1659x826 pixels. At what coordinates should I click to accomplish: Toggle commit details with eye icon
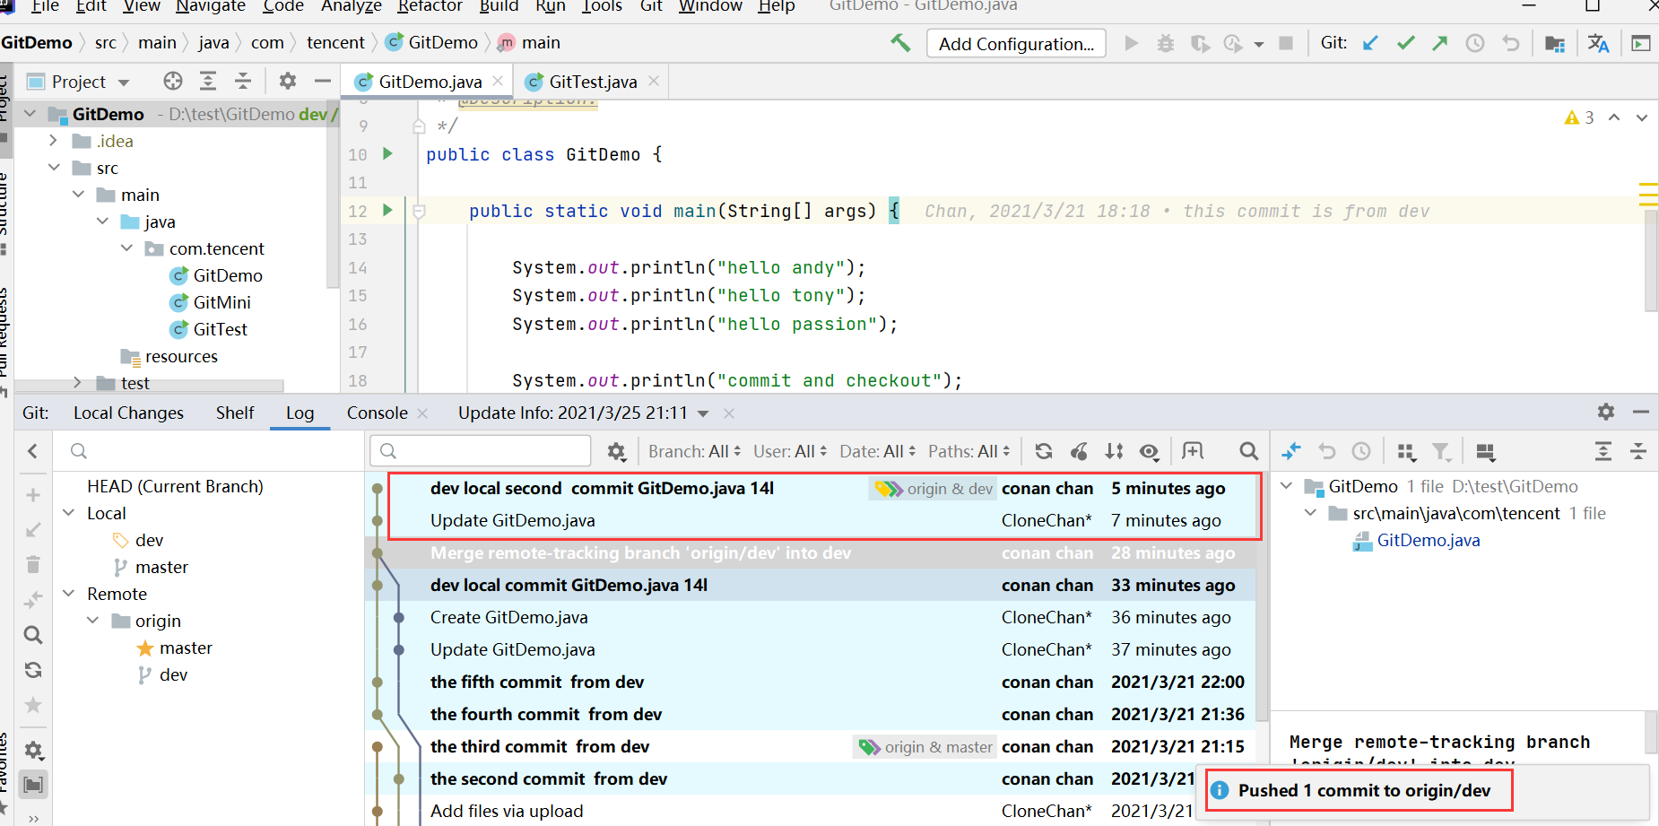[1150, 451]
